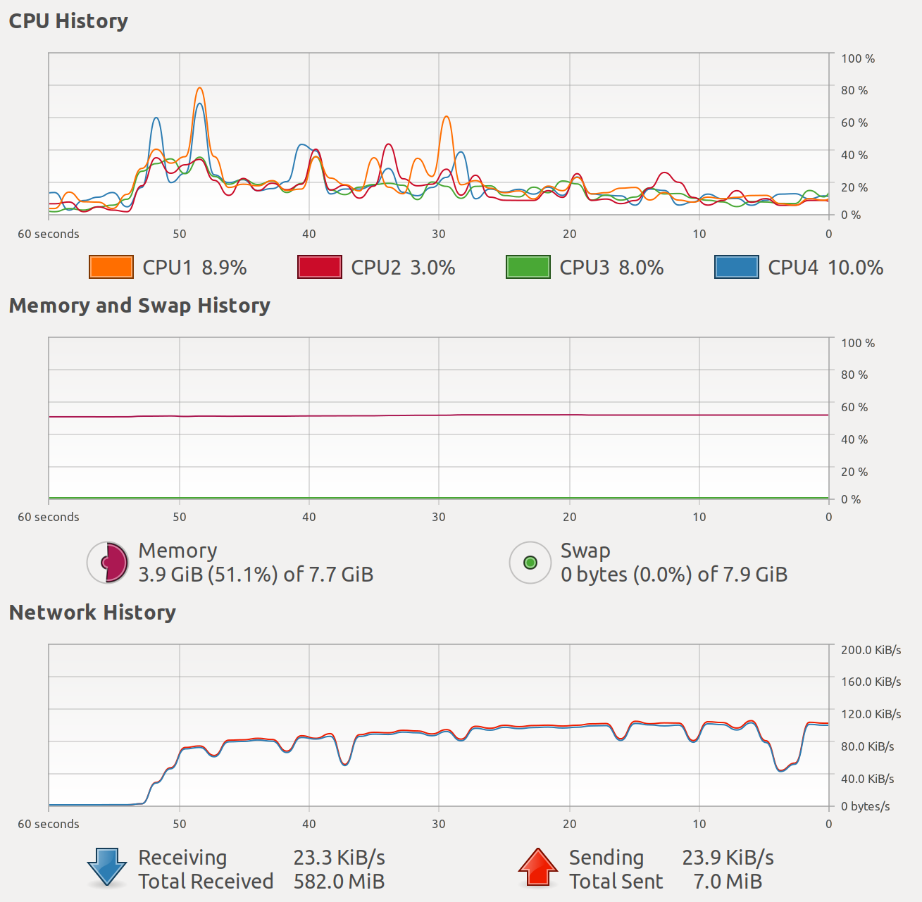Click the 0 bytes/s network axis label

pos(865,806)
